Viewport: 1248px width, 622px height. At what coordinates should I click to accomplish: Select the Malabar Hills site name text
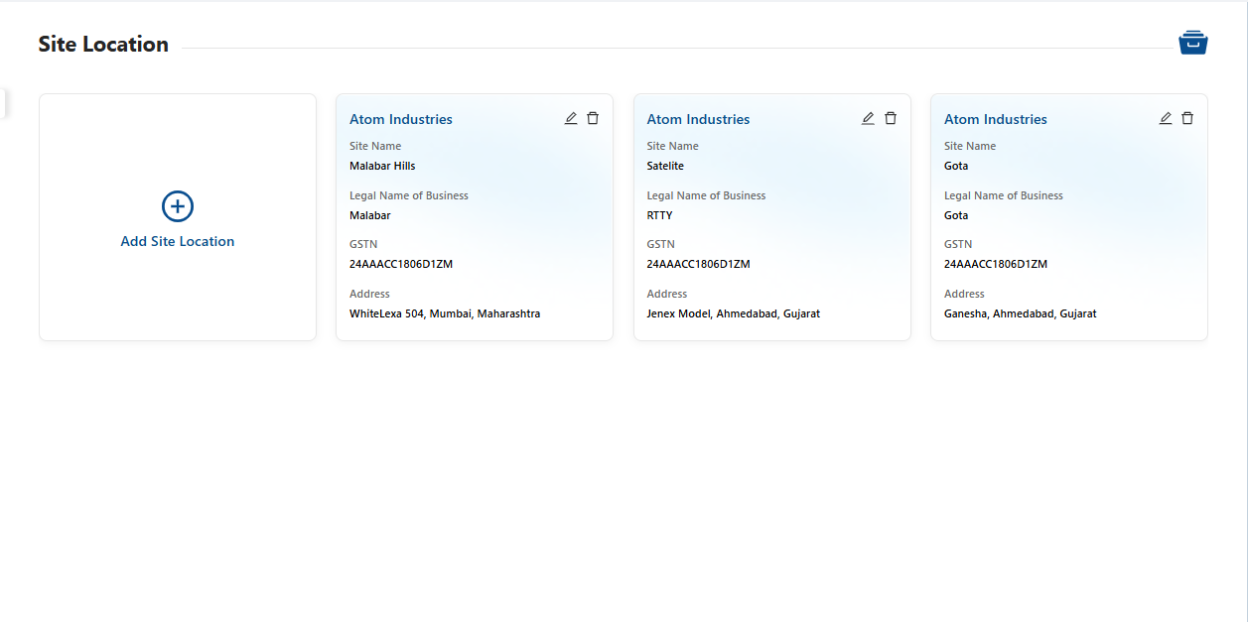click(382, 166)
